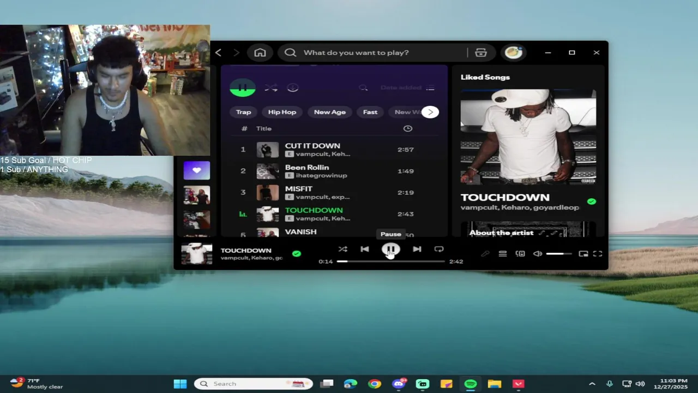The height and width of the screenshot is (393, 698).
Task: Select the Trap genre filter
Action: tap(244, 112)
